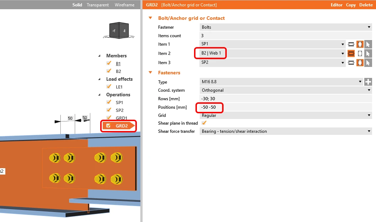376x222 pixels.
Task: Click the Editor button in header
Action: click(x=337, y=5)
